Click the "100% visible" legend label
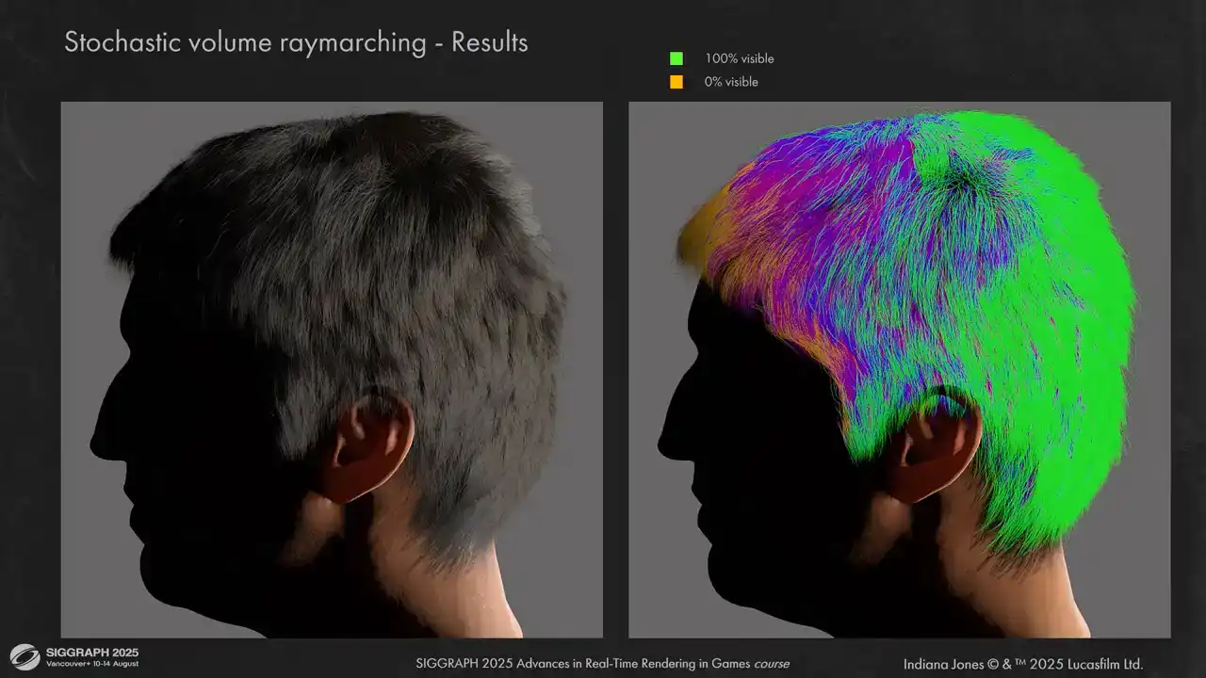Image resolution: width=1206 pixels, height=678 pixels. tap(739, 58)
